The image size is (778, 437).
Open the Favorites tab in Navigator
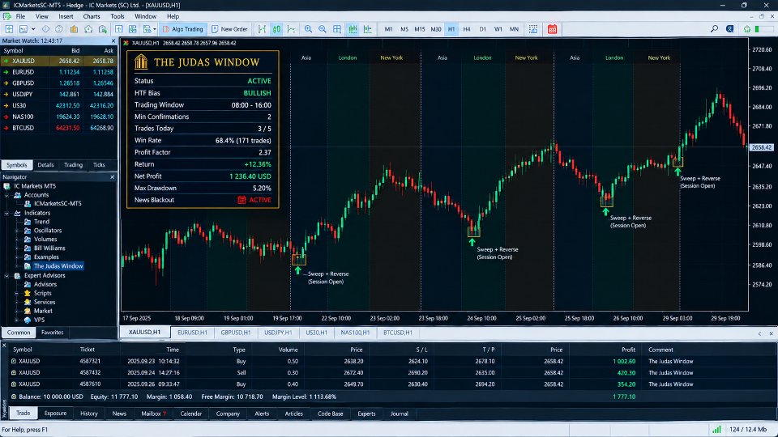click(x=52, y=333)
